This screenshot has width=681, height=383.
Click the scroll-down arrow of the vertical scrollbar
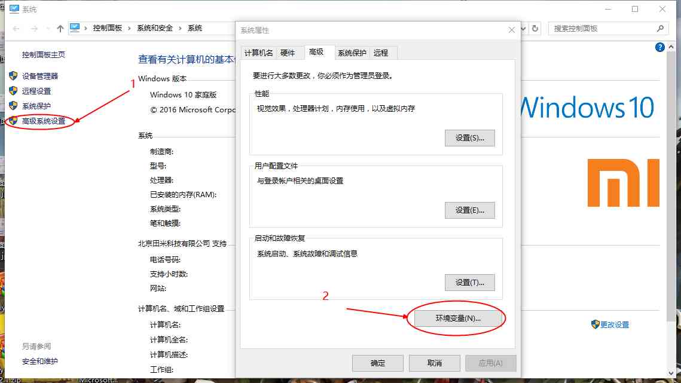tap(671, 373)
